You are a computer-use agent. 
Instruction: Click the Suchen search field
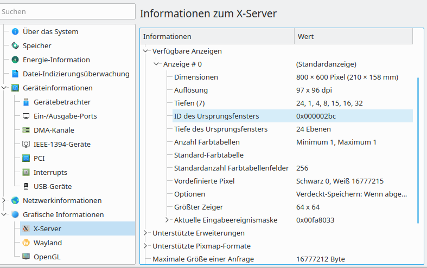coord(67,11)
